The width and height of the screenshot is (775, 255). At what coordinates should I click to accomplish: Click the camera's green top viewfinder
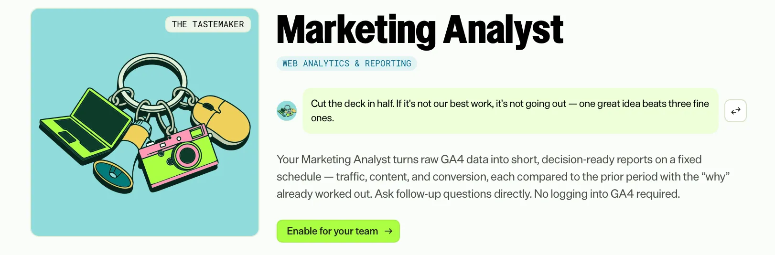(196, 132)
